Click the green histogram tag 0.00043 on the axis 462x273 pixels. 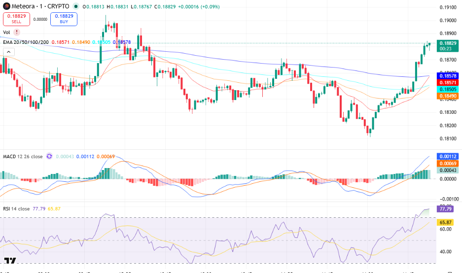pos(448,170)
